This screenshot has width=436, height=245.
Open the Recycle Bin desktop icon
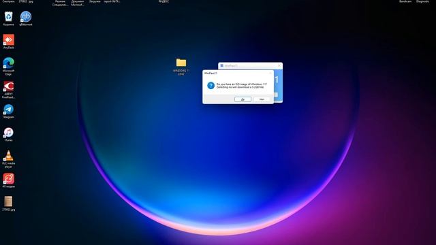click(9, 18)
